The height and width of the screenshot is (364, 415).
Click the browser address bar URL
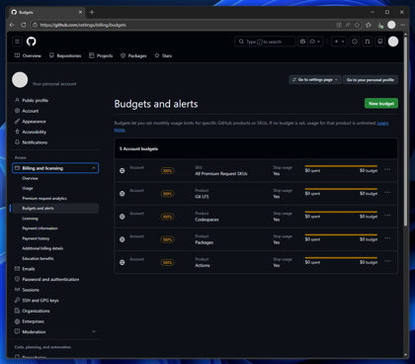(x=83, y=25)
